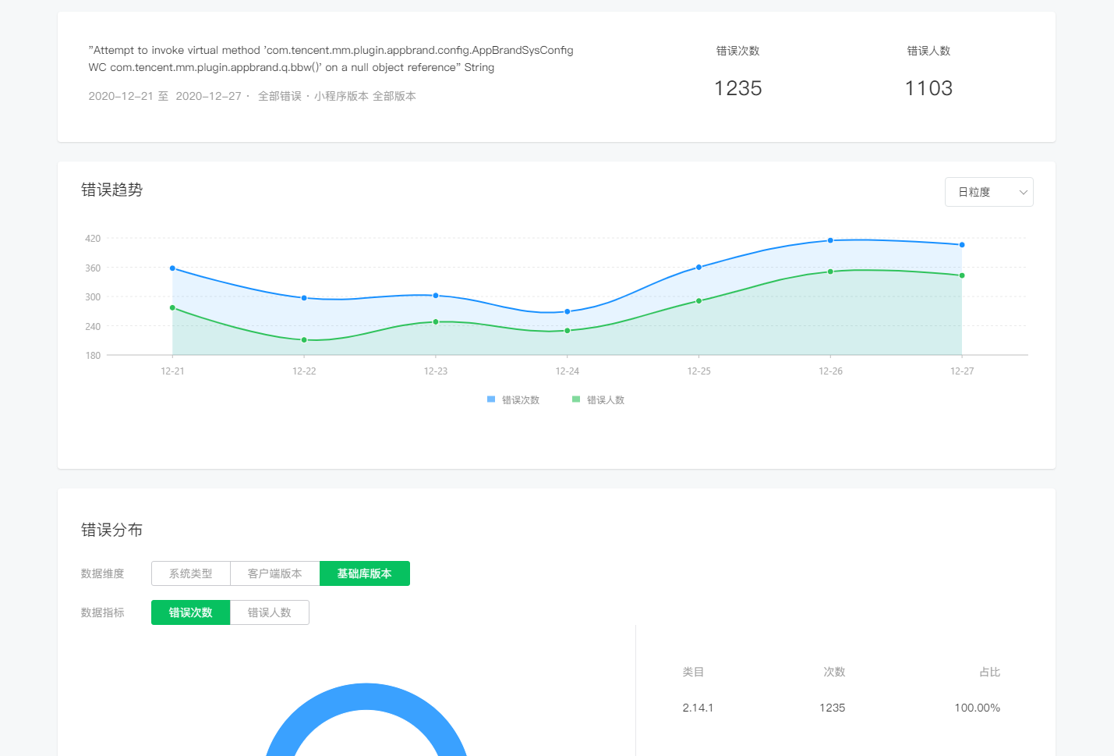Image resolution: width=1114 pixels, height=756 pixels.
Task: Toggle the chevron arrow in 日粒度 selector
Action: click(1023, 193)
